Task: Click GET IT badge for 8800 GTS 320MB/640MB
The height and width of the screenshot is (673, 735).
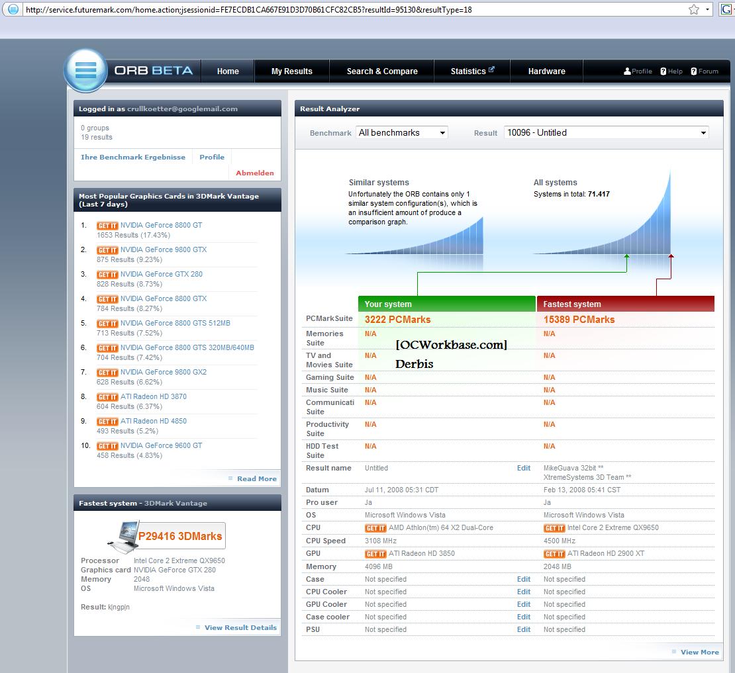Action: [107, 348]
